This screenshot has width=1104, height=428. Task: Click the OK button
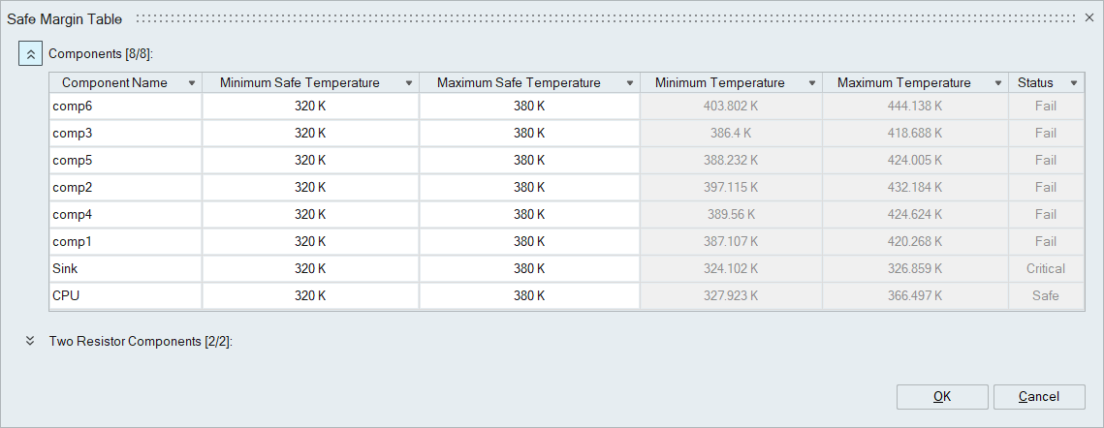click(941, 396)
